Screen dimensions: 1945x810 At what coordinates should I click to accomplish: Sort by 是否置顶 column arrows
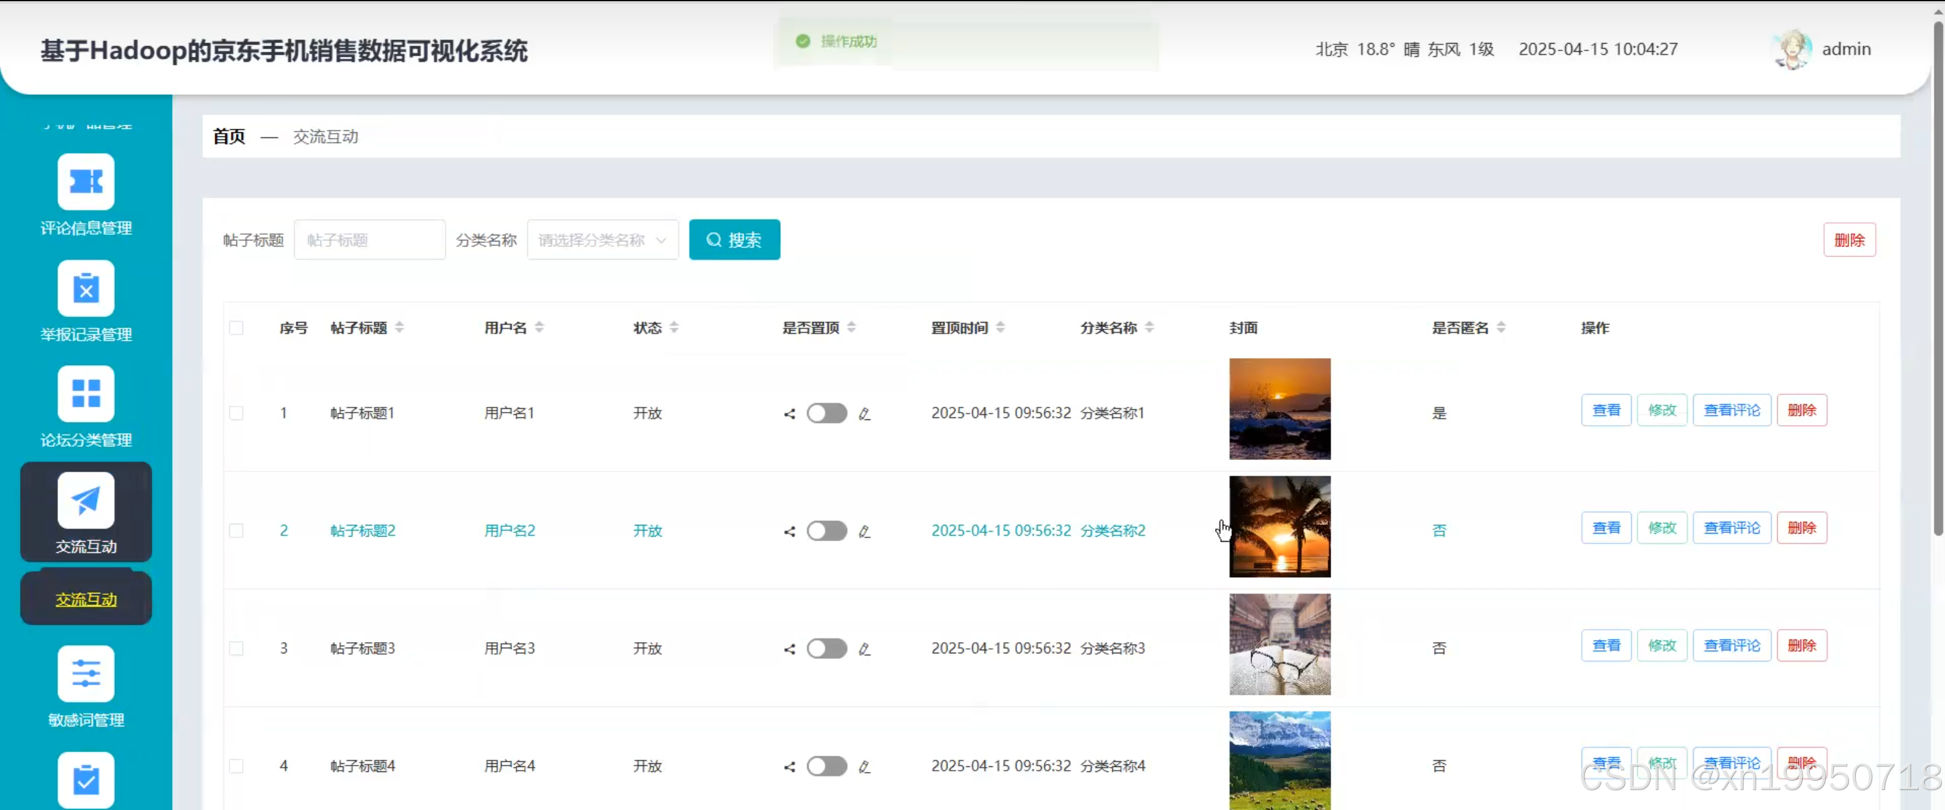point(851,327)
